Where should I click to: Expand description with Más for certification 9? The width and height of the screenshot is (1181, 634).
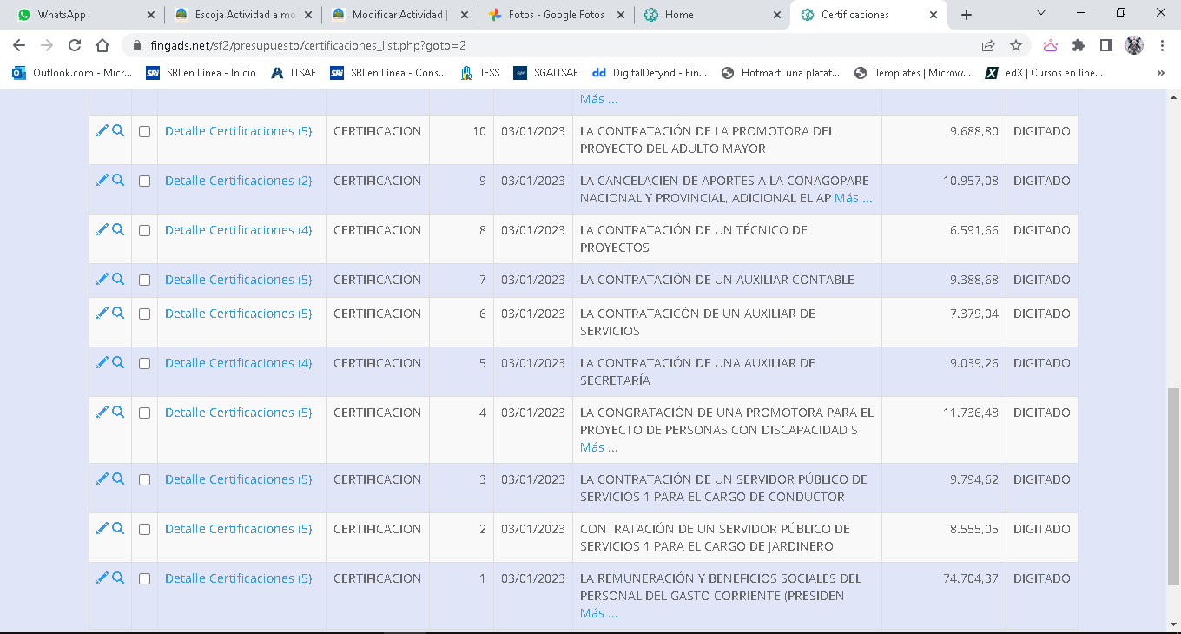[x=853, y=198]
